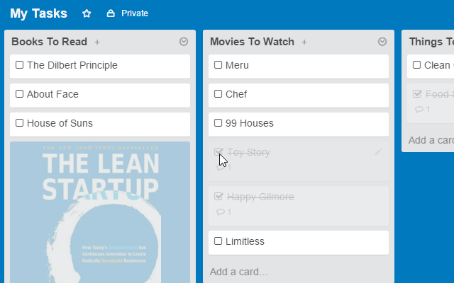The width and height of the screenshot is (454, 283).
Task: Click Add a card in Movies To Watch
Action: (239, 272)
